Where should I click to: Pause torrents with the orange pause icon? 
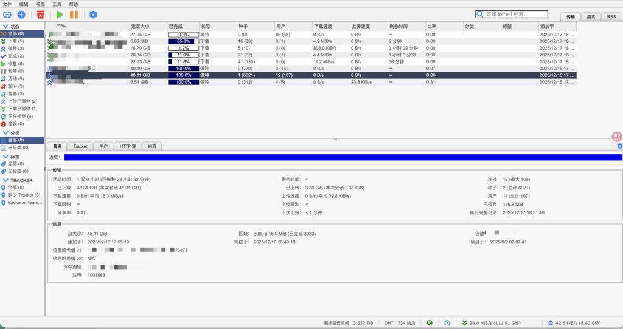(x=74, y=14)
